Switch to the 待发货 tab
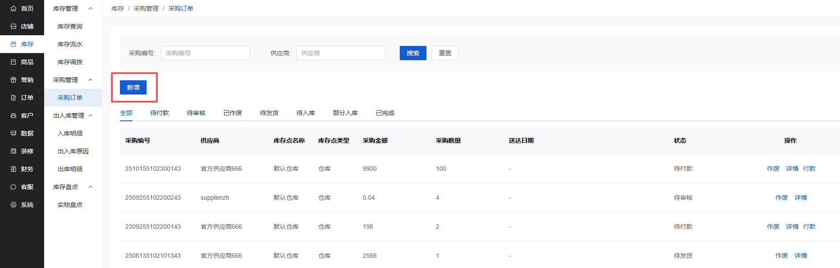 269,113
